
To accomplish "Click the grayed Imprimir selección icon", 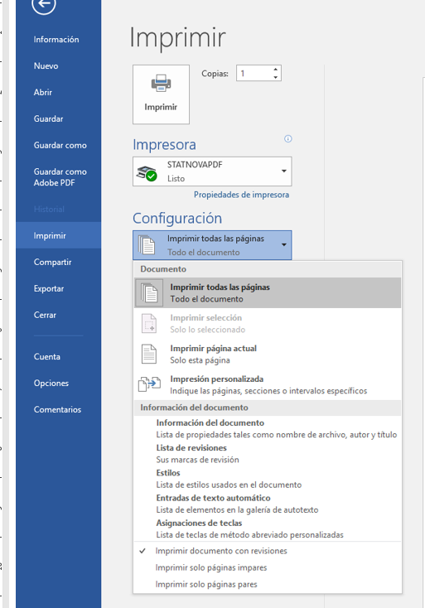I will click(x=149, y=323).
